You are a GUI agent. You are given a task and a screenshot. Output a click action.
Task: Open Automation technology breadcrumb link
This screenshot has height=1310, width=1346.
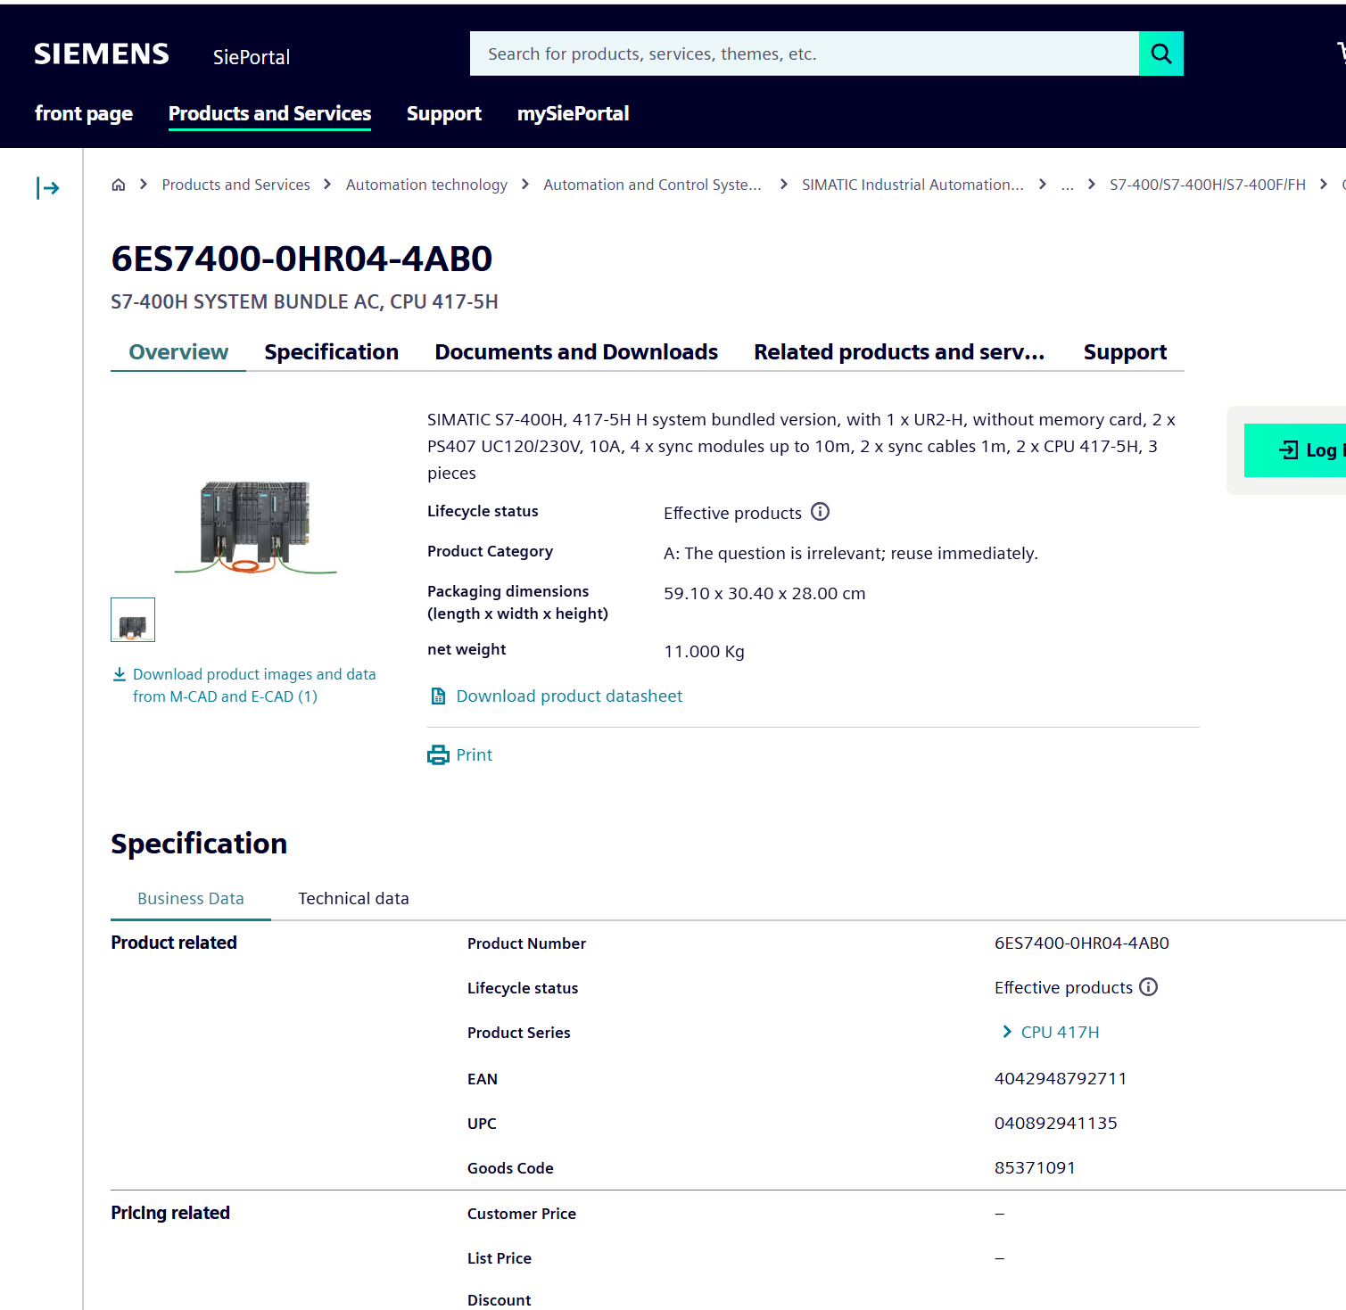pyautogui.click(x=426, y=185)
